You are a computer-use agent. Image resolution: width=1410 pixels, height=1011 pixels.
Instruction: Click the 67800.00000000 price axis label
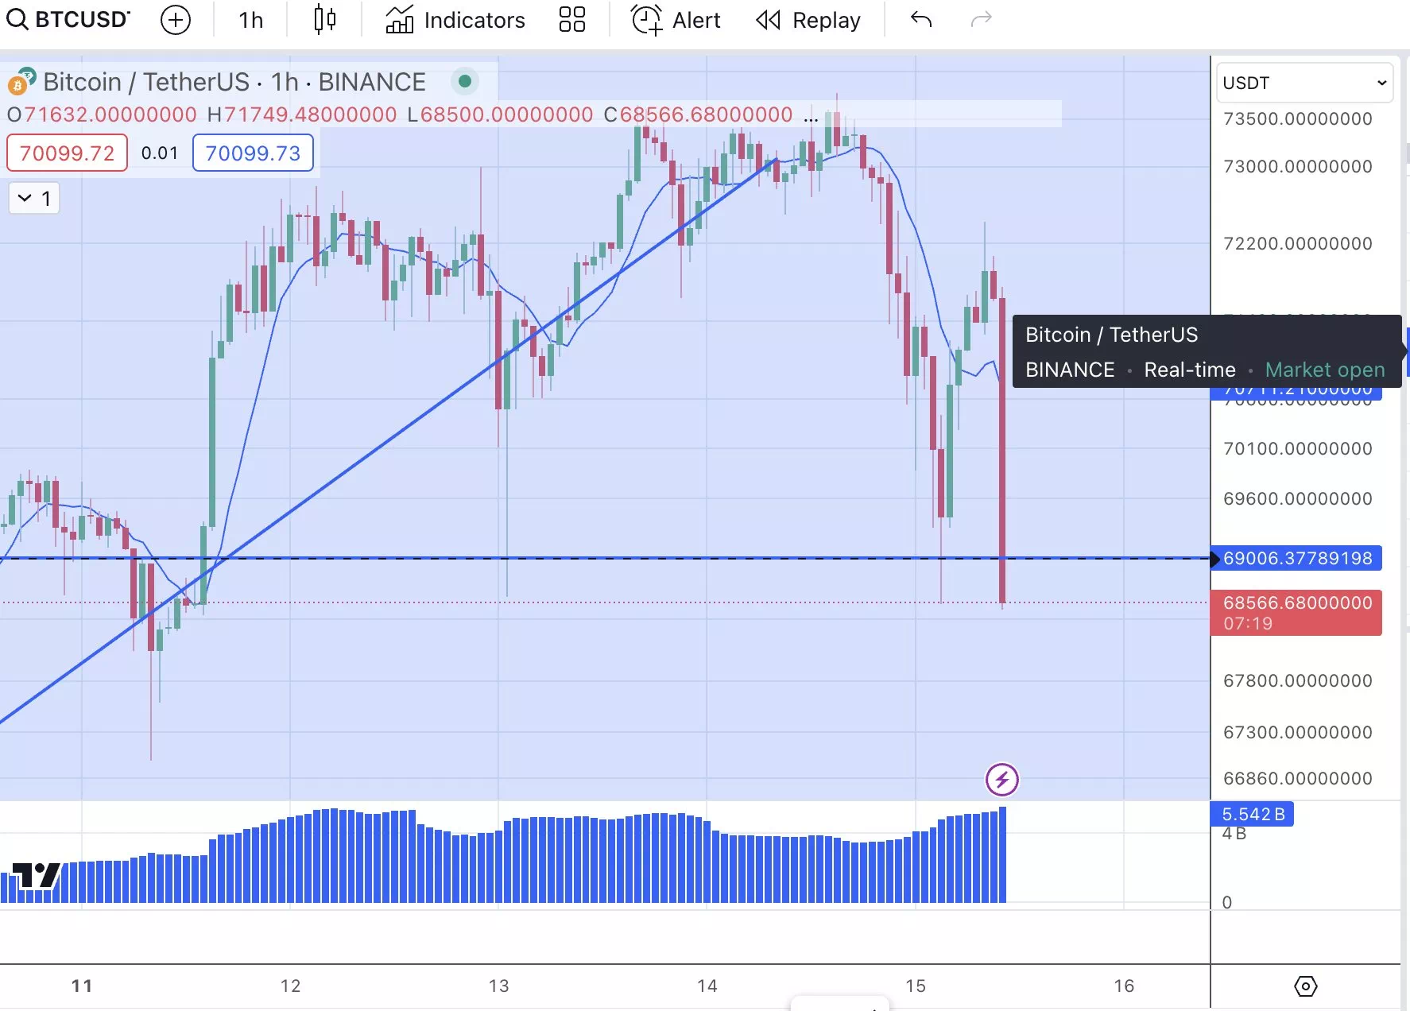[x=1298, y=680]
